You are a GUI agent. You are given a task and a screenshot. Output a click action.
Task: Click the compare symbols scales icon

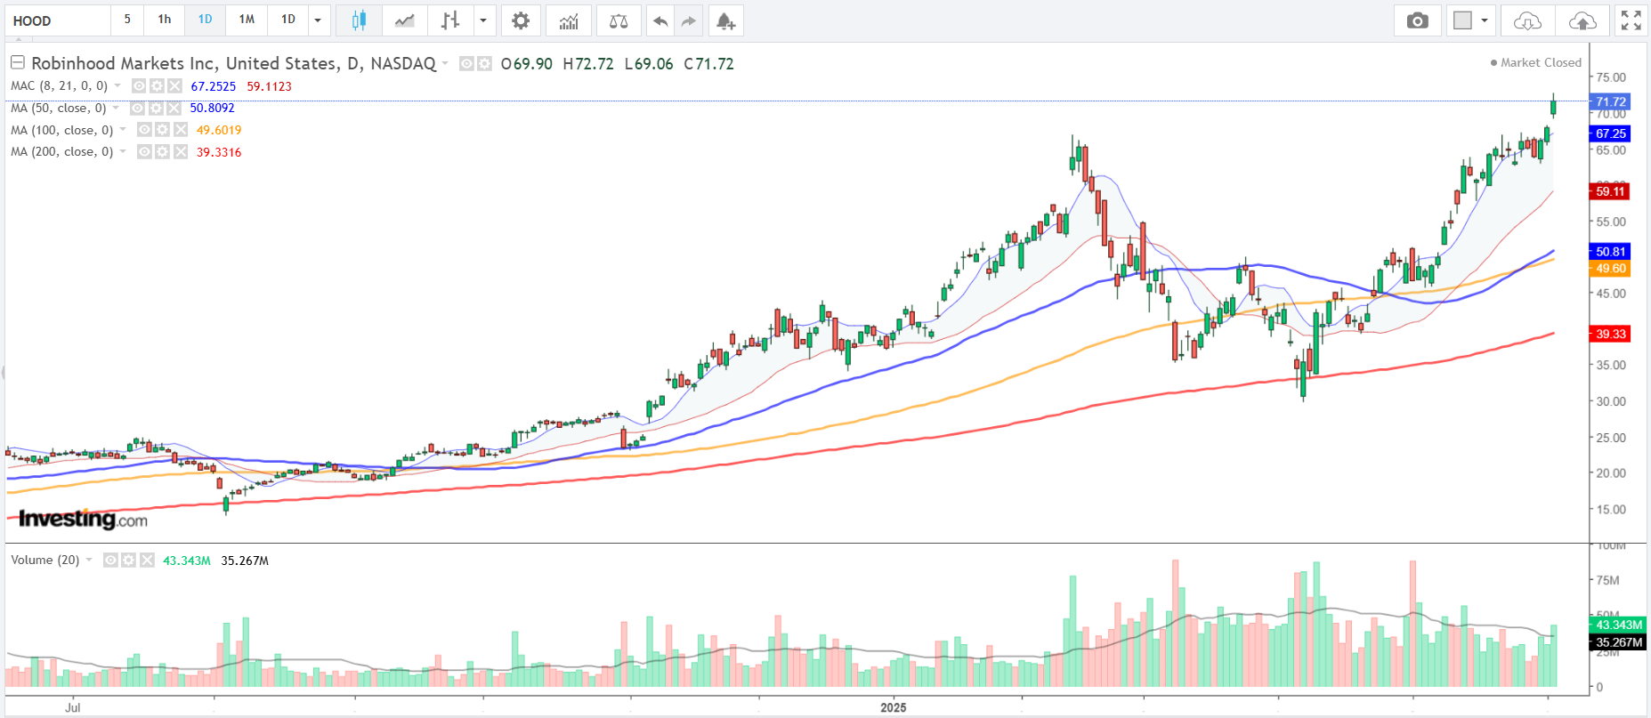619,20
